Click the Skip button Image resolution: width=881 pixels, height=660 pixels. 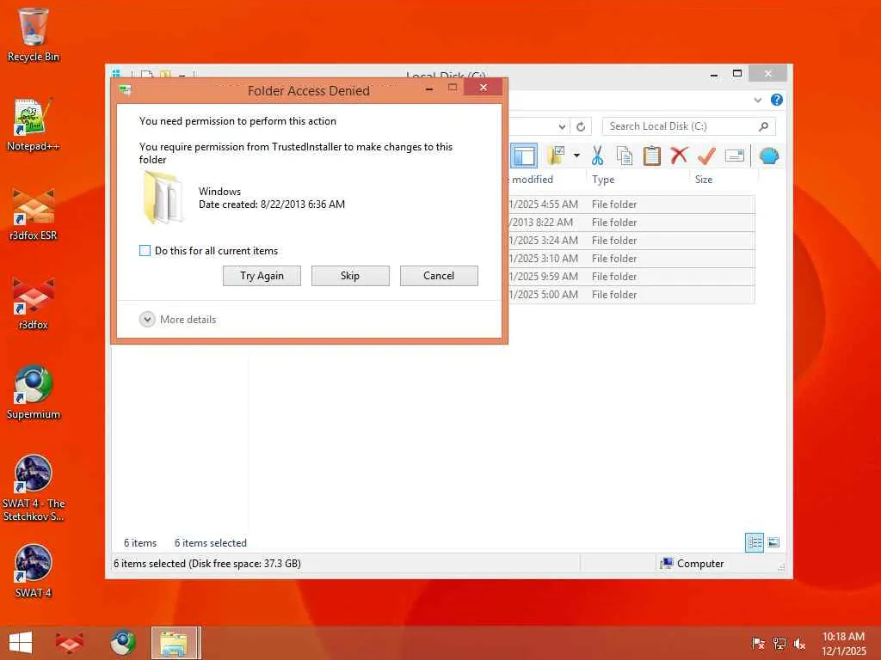[350, 276]
